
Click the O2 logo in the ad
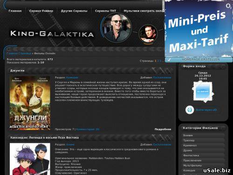point(228,6)
